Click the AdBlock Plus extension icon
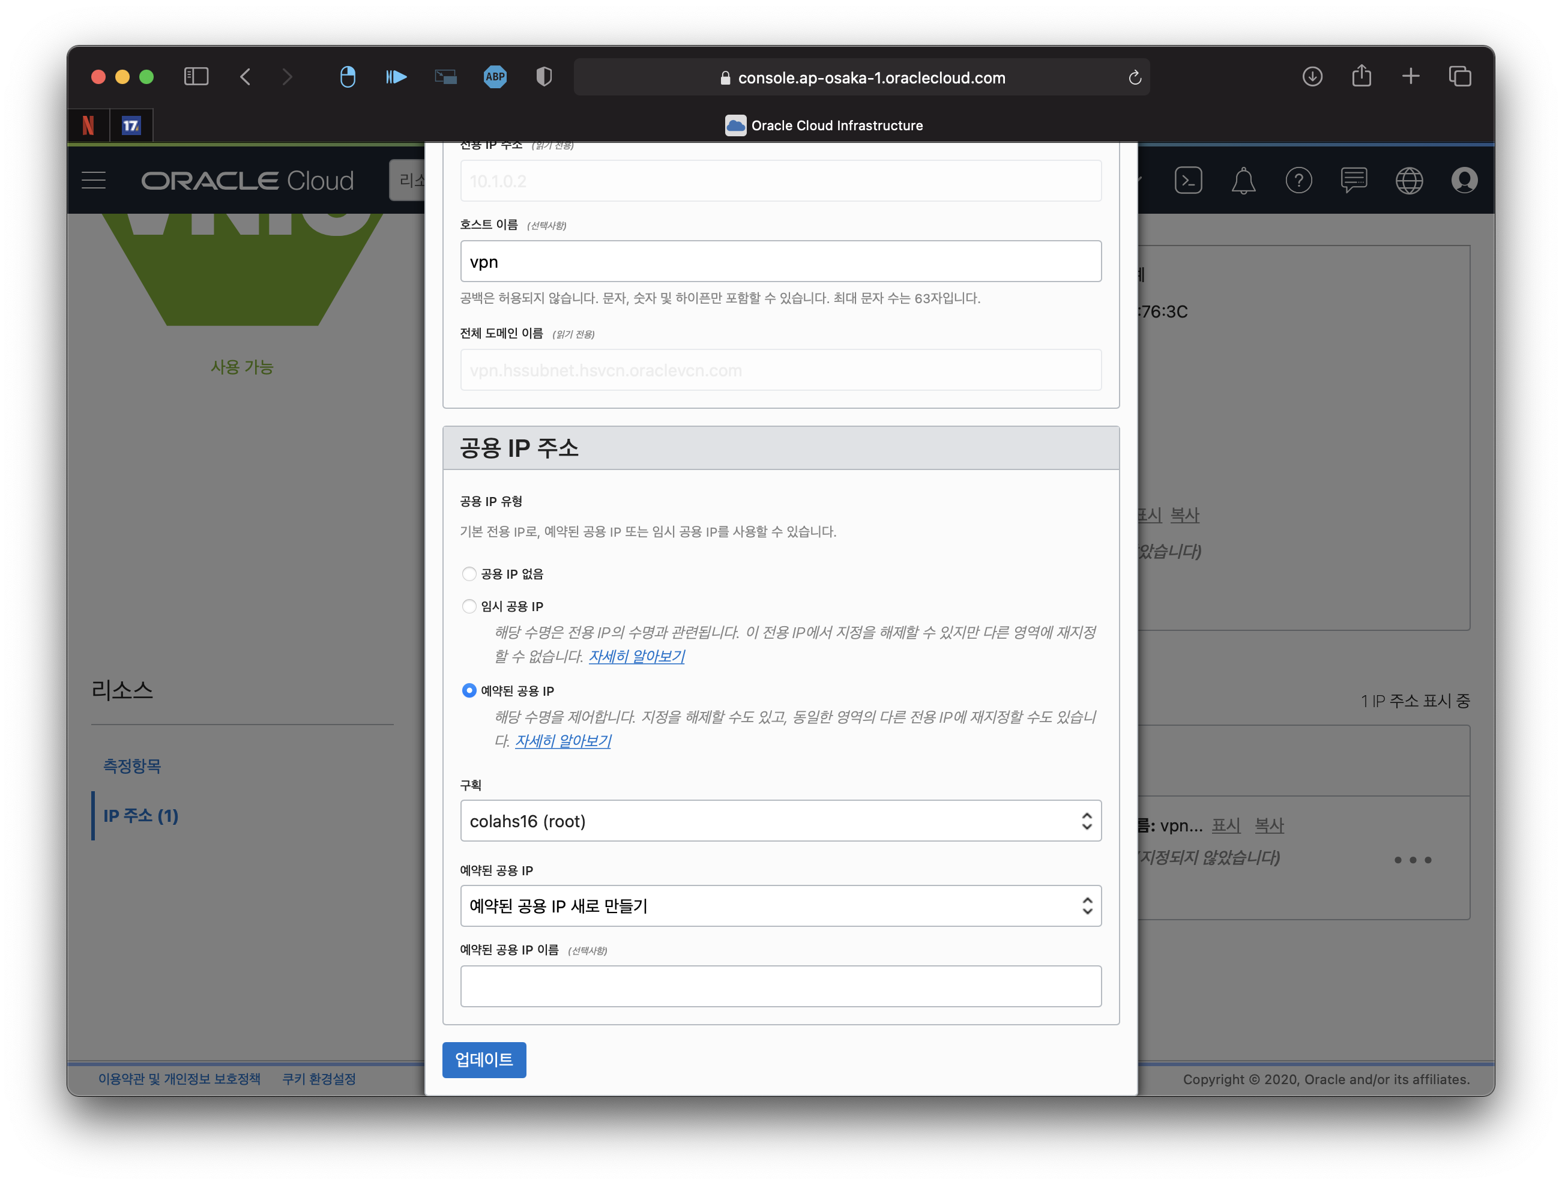The height and width of the screenshot is (1185, 1562). [x=495, y=77]
